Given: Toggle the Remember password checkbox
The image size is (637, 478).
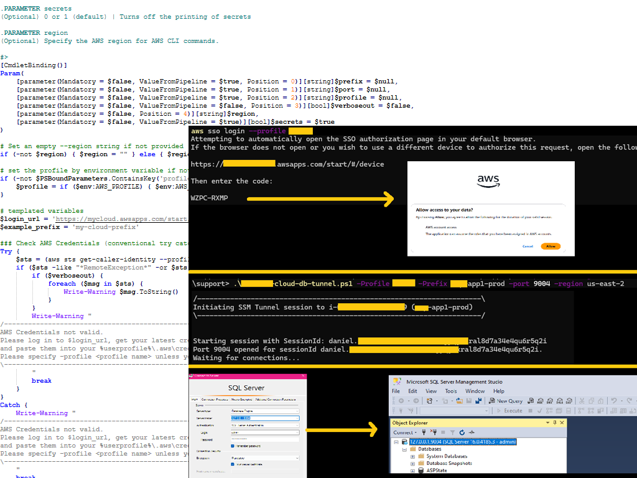Looking at the screenshot, I should (233, 446).
